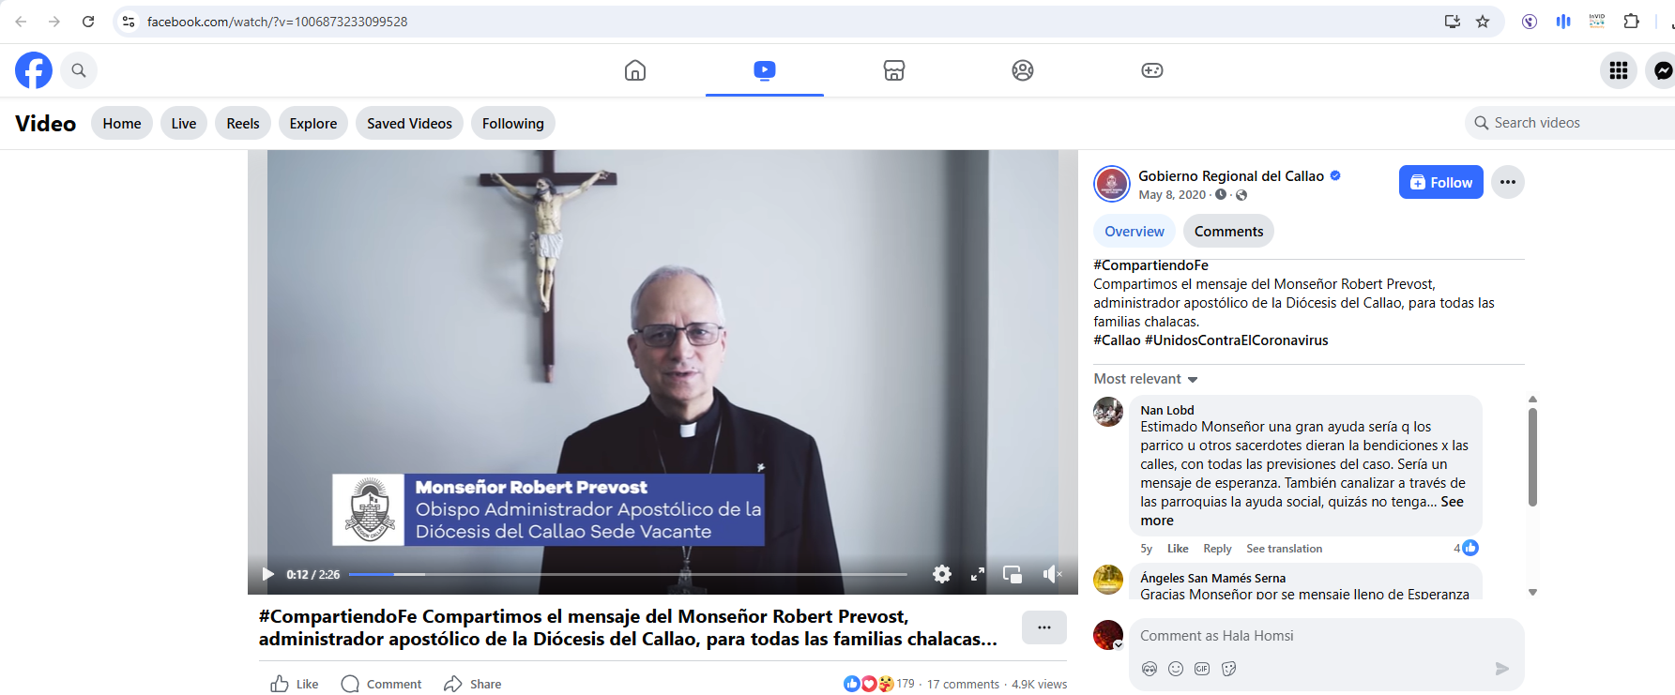Open the Facebook menu grid icon
1675x695 pixels.
click(1618, 70)
